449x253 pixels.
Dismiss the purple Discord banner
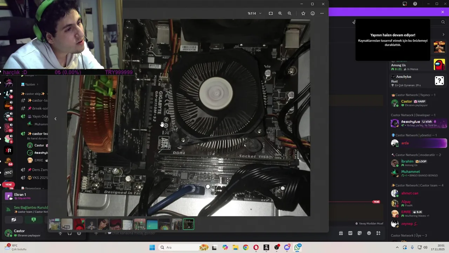443,12
